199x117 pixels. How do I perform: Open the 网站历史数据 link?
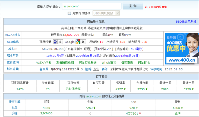coord(88,63)
